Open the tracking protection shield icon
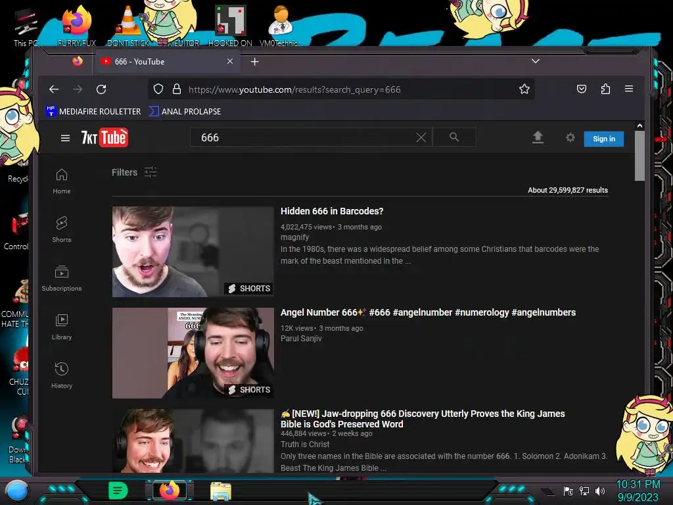This screenshot has width=673, height=505. coord(158,89)
